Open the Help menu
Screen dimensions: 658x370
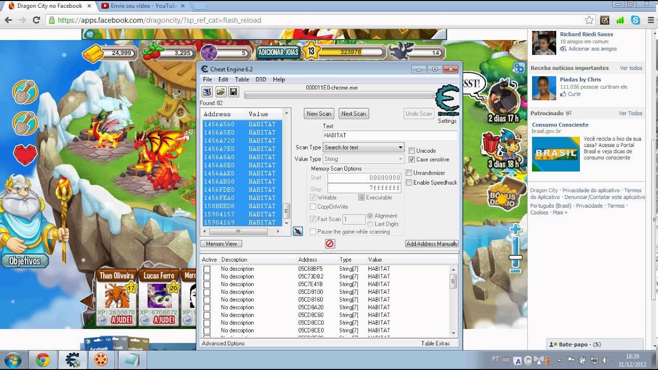click(x=279, y=80)
